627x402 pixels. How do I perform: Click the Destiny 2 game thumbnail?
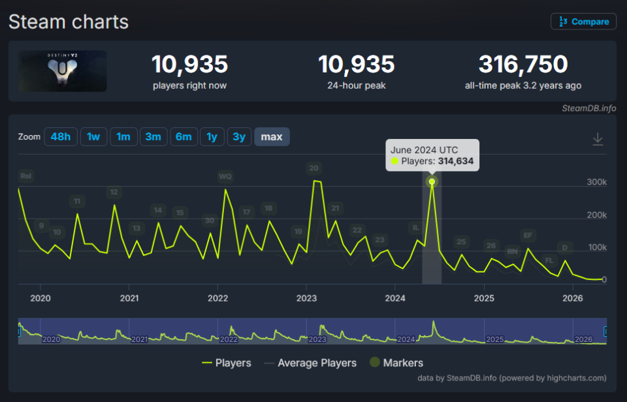coord(63,70)
